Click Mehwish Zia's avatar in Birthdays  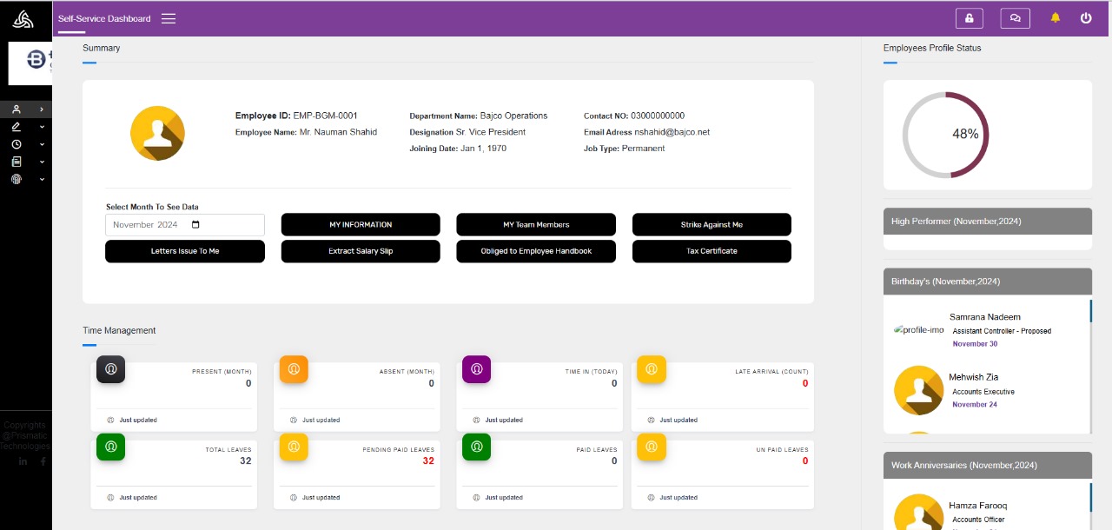[x=919, y=390]
